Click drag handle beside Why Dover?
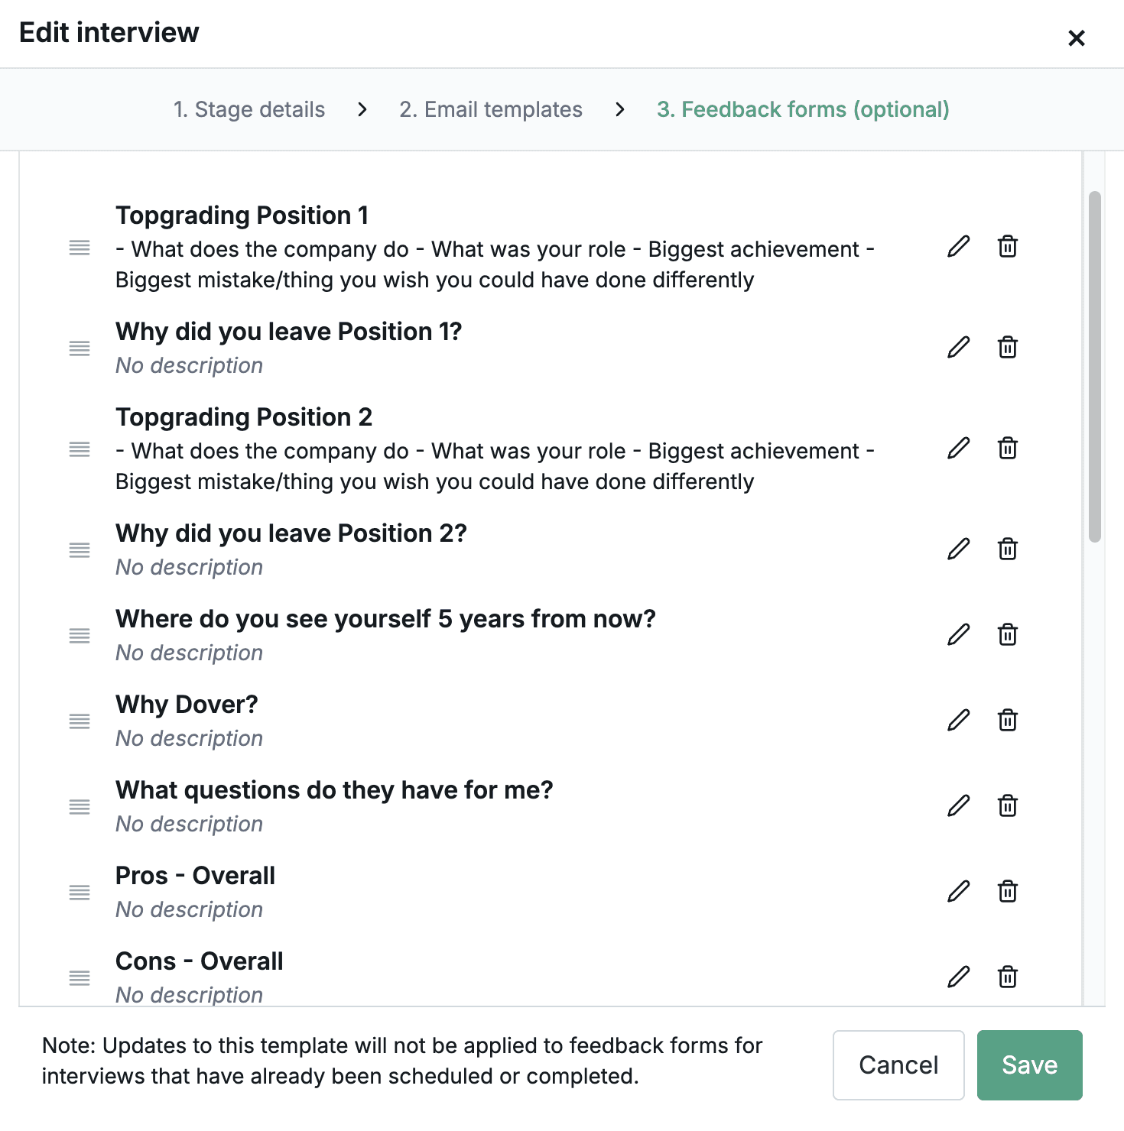1124x1131 pixels. [x=80, y=721]
